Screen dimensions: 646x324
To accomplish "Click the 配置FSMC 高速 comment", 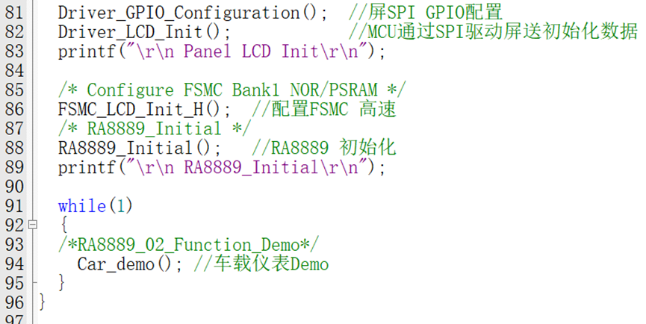I will (x=324, y=110).
